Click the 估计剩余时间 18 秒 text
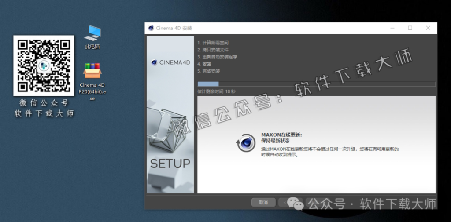 tap(216, 91)
